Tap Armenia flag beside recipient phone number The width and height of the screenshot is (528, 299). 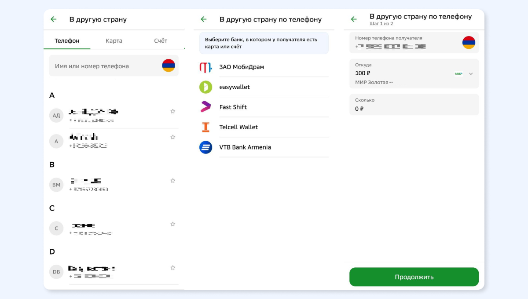tap(469, 43)
